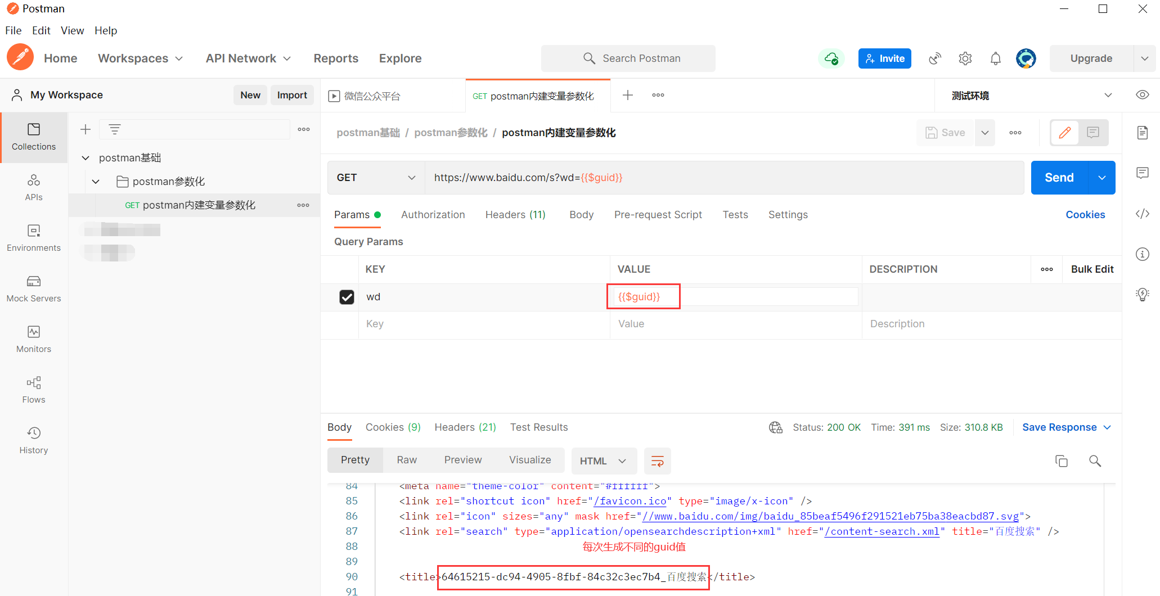Screen dimensions: 1160x596
Task: Click the Send request button
Action: (1059, 178)
